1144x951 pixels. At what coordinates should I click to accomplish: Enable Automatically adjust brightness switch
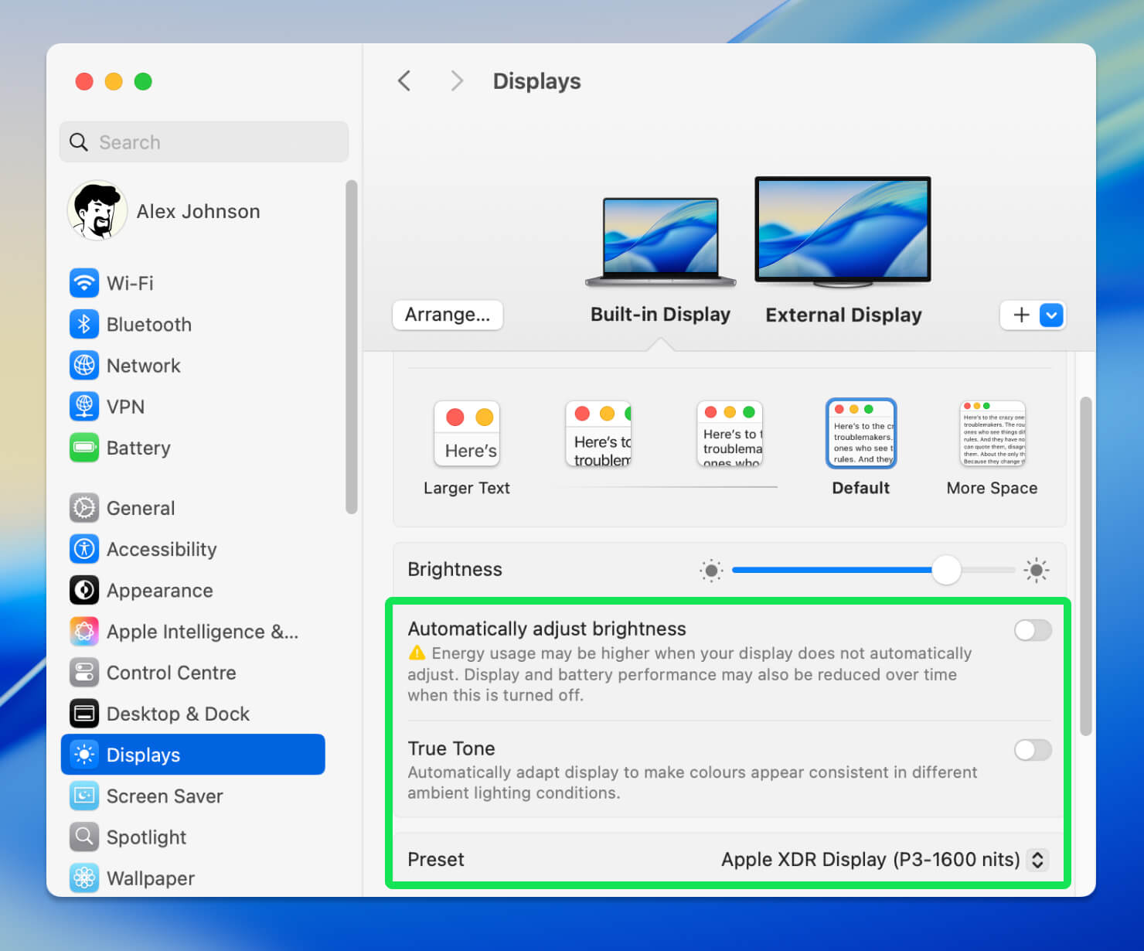click(x=1033, y=630)
